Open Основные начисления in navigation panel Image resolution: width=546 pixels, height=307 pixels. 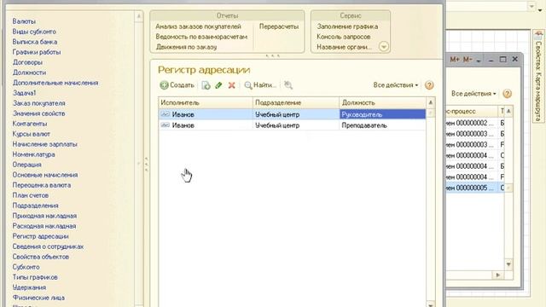coord(45,175)
